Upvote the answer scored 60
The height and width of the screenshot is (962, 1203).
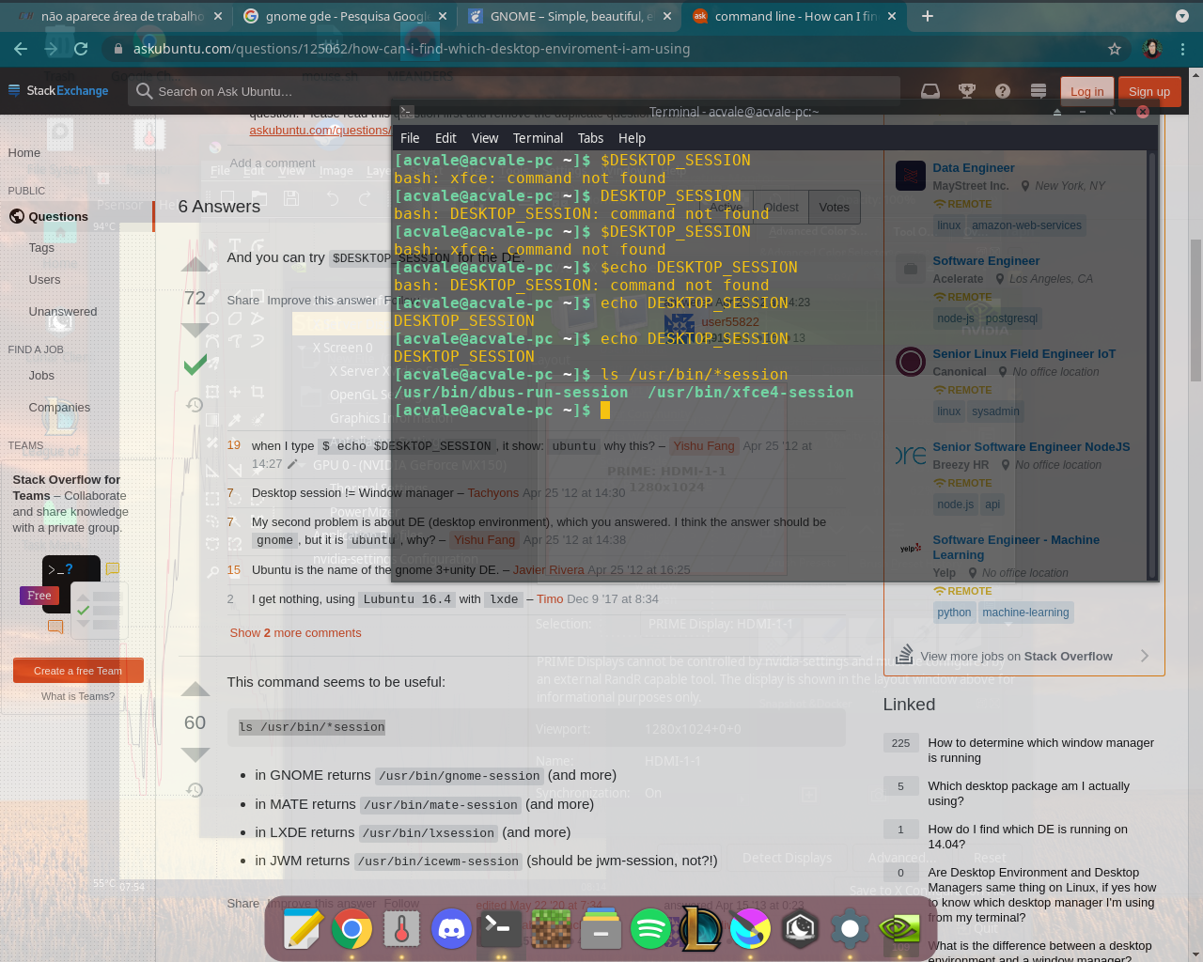(x=195, y=690)
